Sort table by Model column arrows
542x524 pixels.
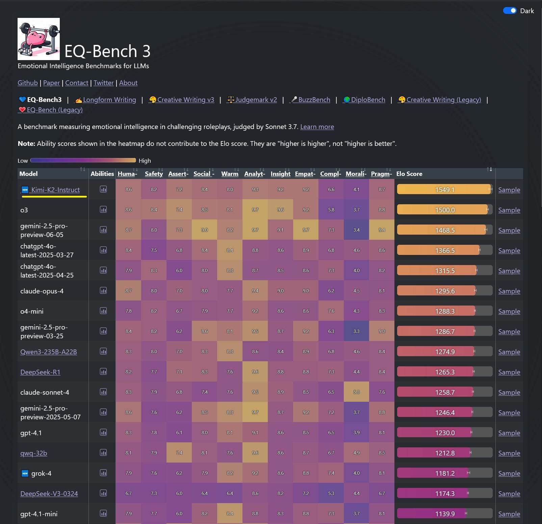point(82,169)
